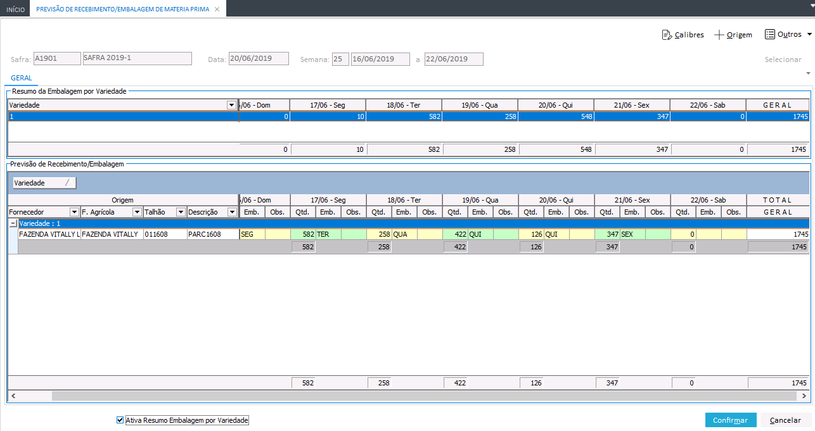Click horizontal scrollbar left arrow
Screen dimensions: 815x431
[x=13, y=396]
